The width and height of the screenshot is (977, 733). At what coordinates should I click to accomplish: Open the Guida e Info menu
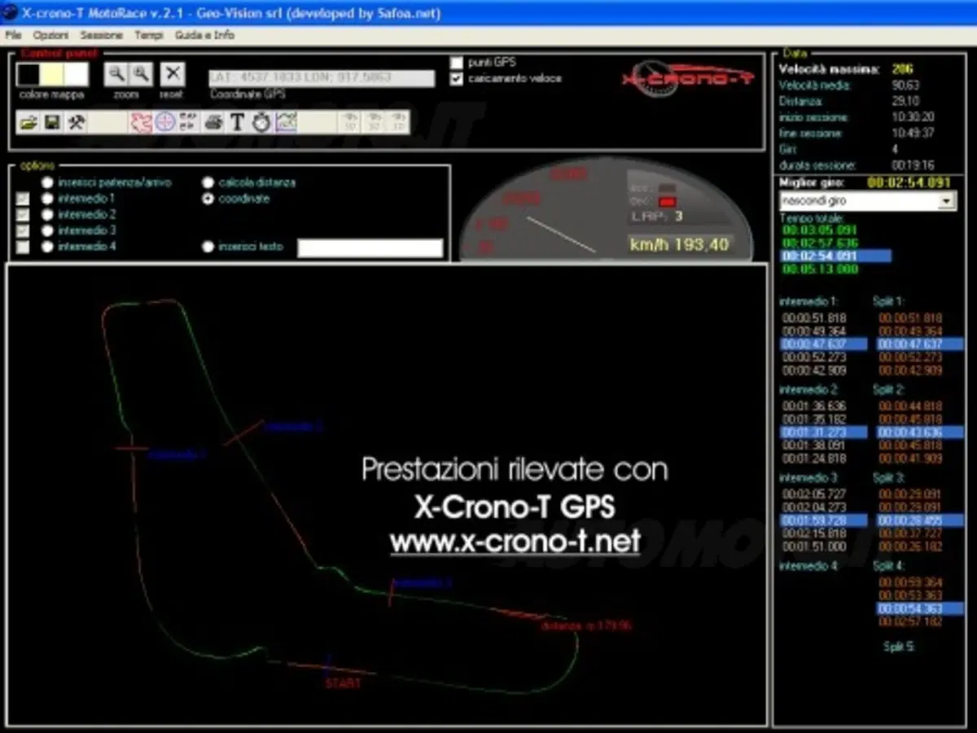click(204, 35)
